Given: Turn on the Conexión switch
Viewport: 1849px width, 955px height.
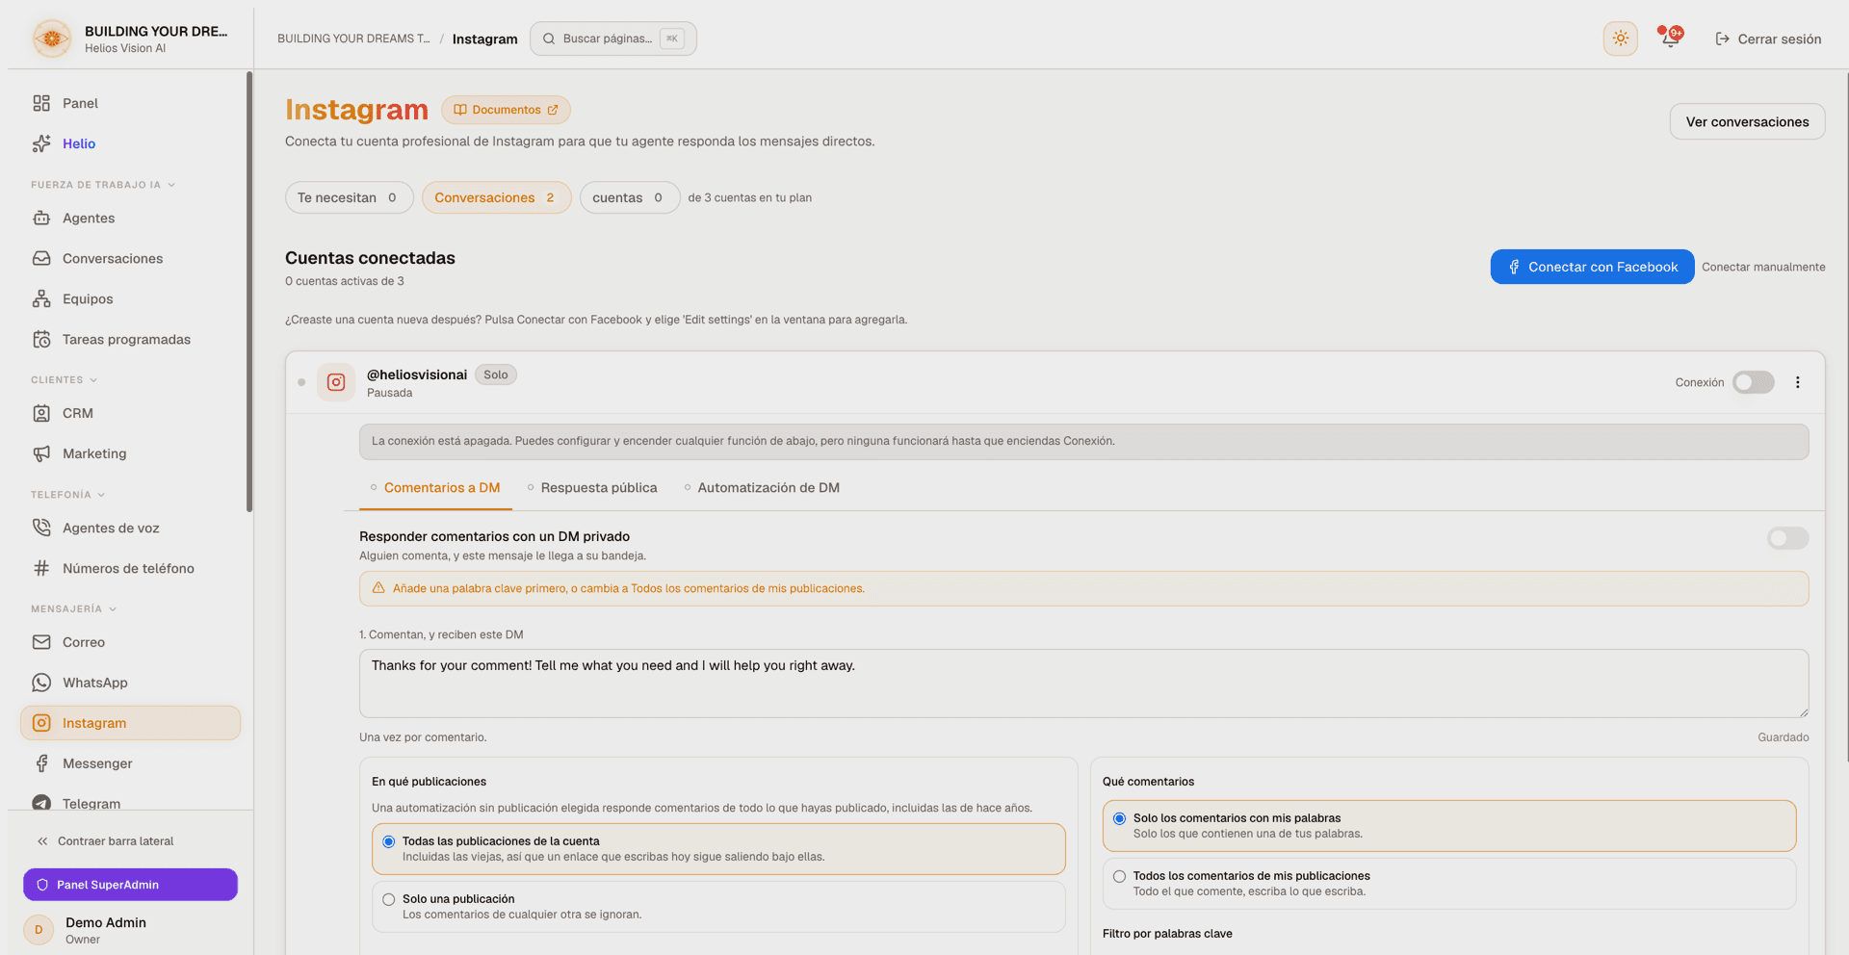Looking at the screenshot, I should [x=1754, y=382].
